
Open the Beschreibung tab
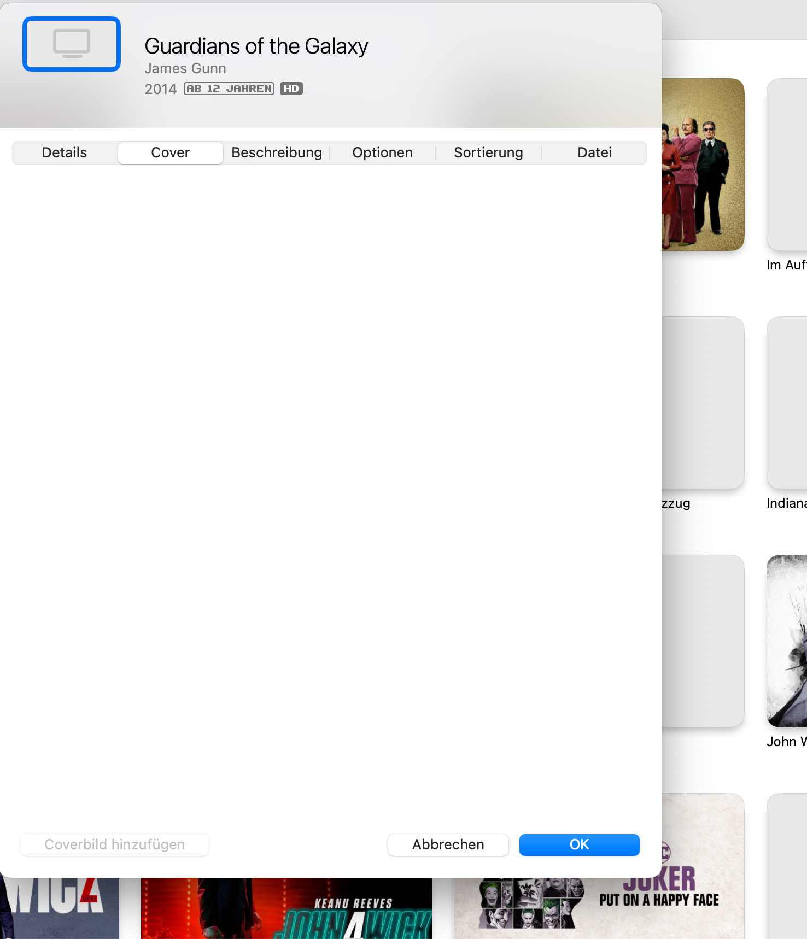coord(277,152)
